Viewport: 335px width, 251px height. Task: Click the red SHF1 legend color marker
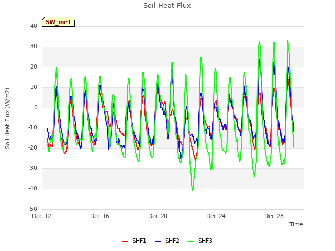tap(125, 242)
